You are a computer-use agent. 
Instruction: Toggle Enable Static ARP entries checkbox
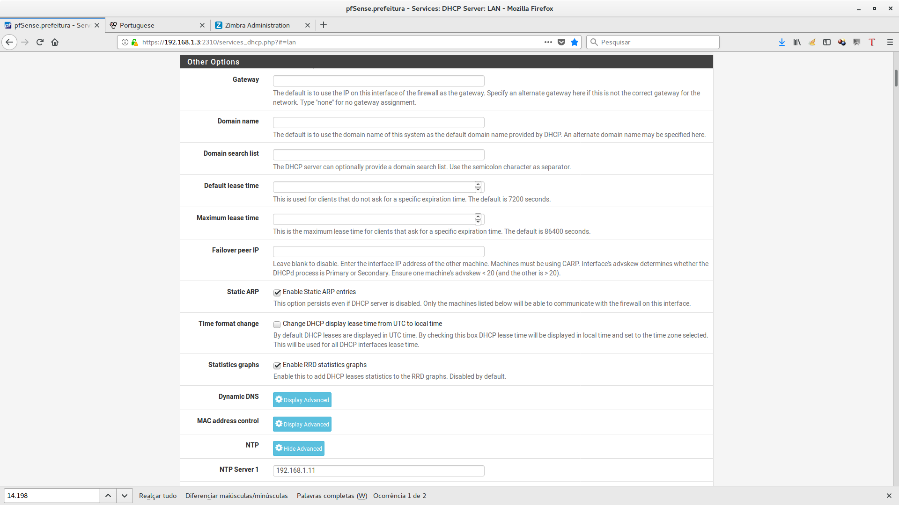277,292
